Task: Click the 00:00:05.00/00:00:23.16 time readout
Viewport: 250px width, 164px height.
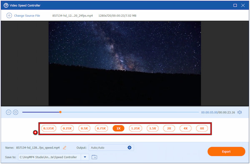Action: click(x=218, y=112)
